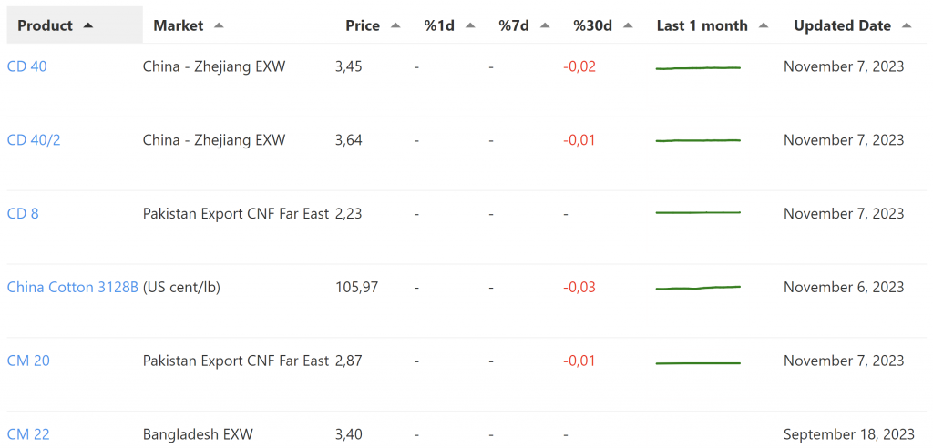The width and height of the screenshot is (933, 448).
Task: Open the CD 40/2 product link
Action: click(x=34, y=140)
